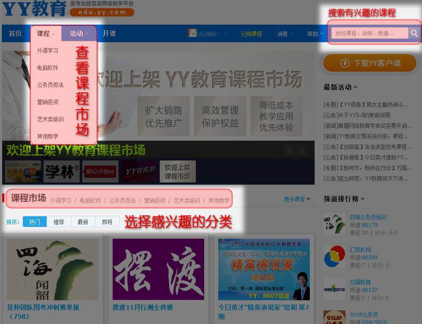
Task: Open 花仲团队国考冲刺班单报 course title
Action: [x=43, y=312]
